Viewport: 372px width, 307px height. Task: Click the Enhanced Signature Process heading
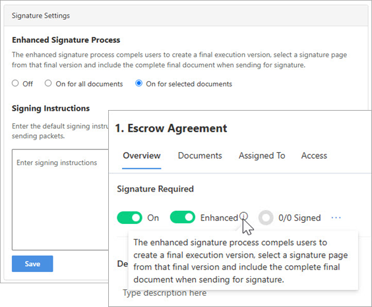coord(66,40)
